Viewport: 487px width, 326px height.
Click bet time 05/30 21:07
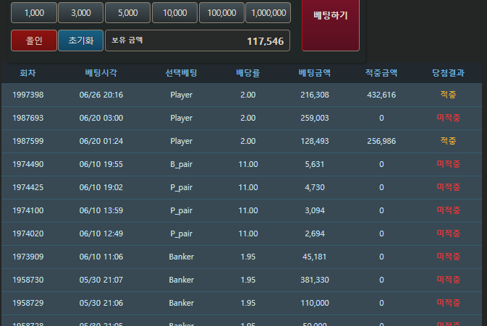(x=101, y=280)
